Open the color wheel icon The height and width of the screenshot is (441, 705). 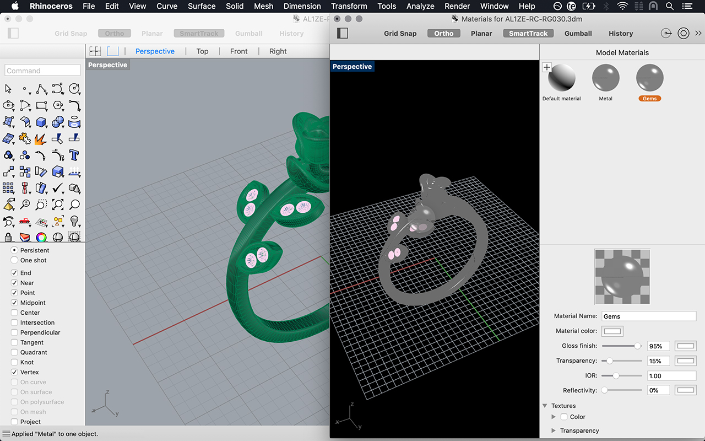coord(41,238)
